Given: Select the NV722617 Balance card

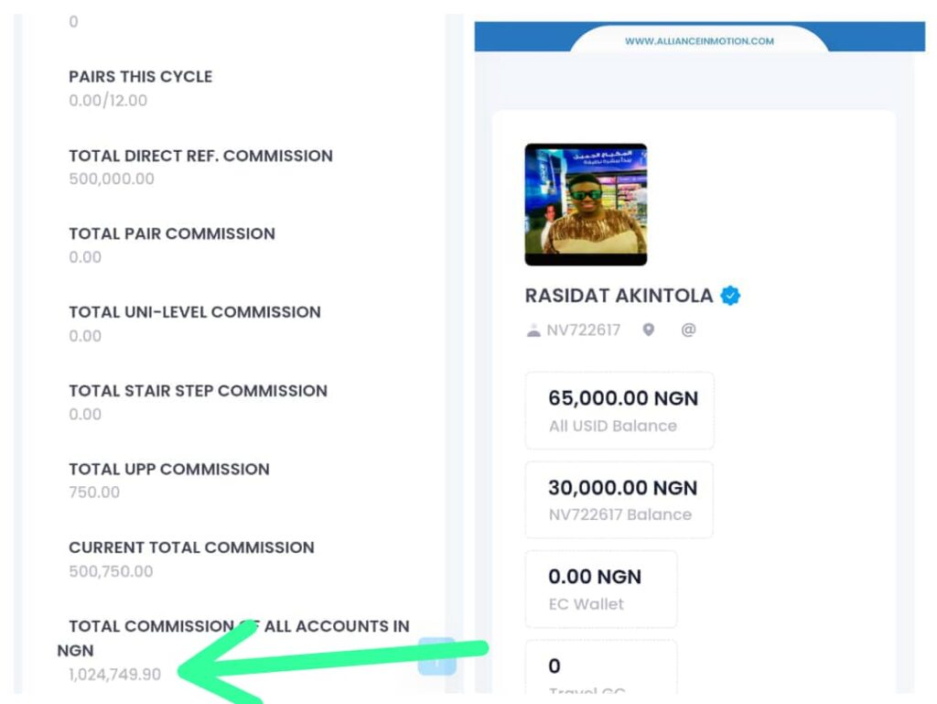Looking at the screenshot, I should point(619,499).
